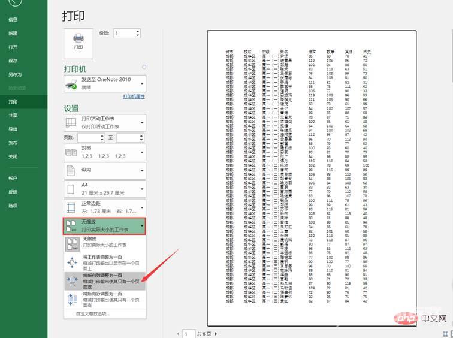Click the portrait page icon beside 纵向

point(71,170)
